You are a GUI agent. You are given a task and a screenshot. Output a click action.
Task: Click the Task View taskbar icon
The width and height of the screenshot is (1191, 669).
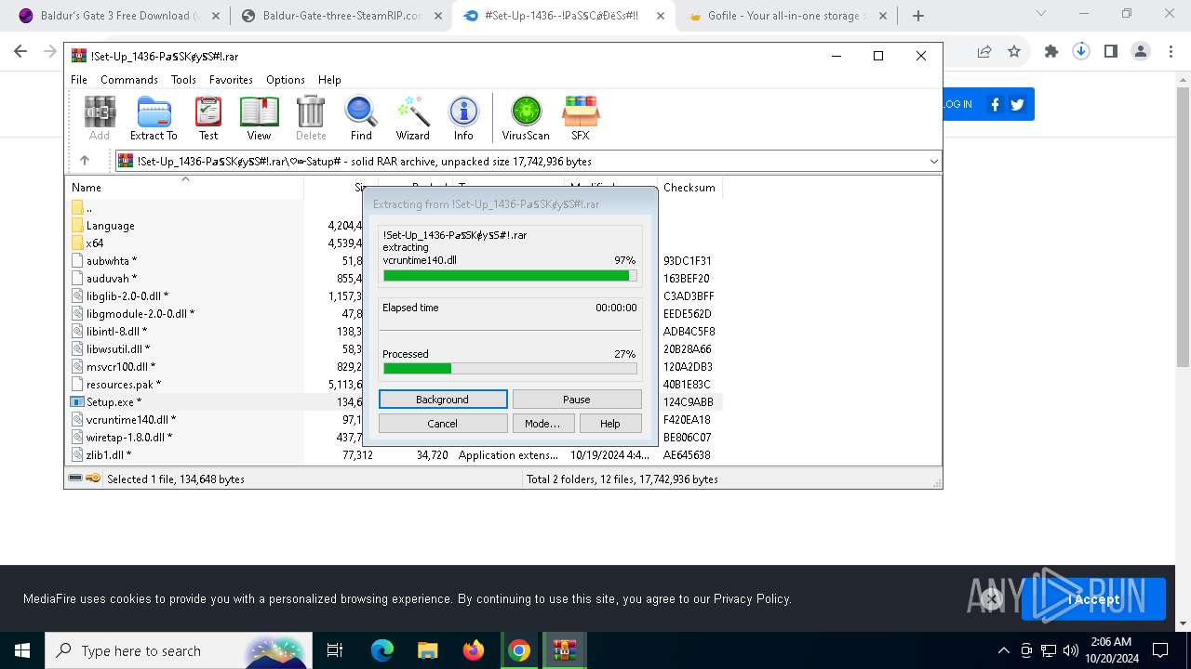[x=335, y=650]
